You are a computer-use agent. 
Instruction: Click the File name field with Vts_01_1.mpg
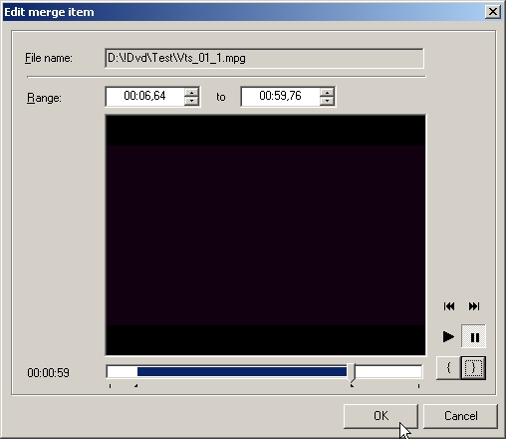pos(264,58)
